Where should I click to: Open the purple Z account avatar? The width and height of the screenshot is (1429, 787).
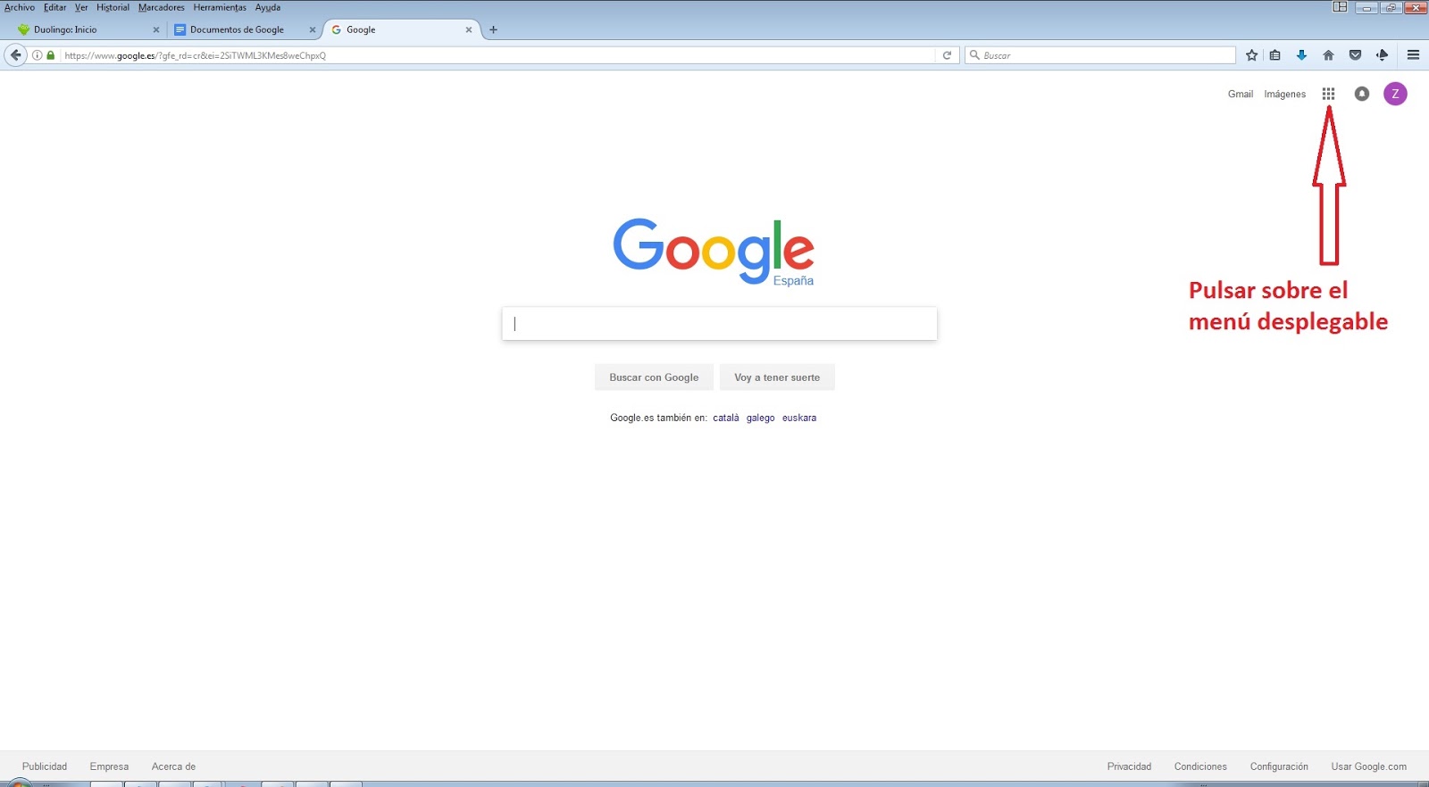(x=1395, y=94)
